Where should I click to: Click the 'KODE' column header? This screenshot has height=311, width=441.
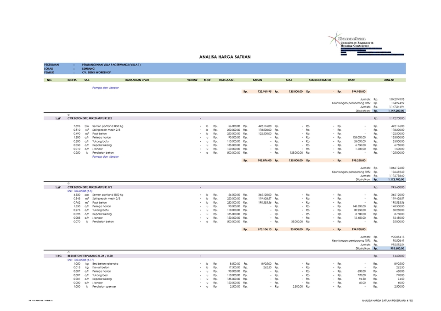coord(207,80)
